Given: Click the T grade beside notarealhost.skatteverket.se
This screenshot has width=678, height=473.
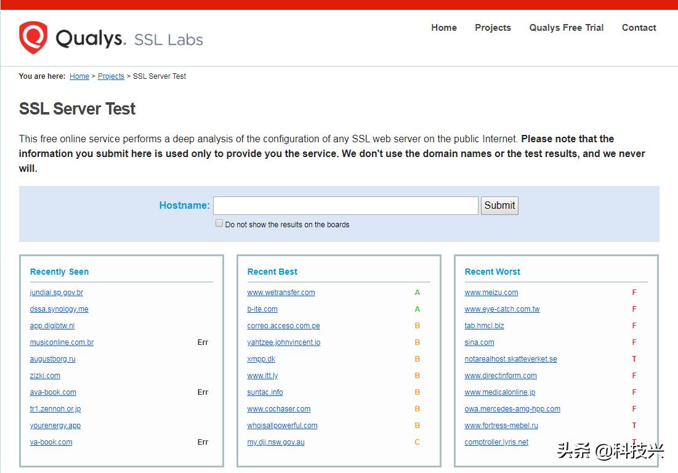Looking at the screenshot, I should click(x=634, y=359).
